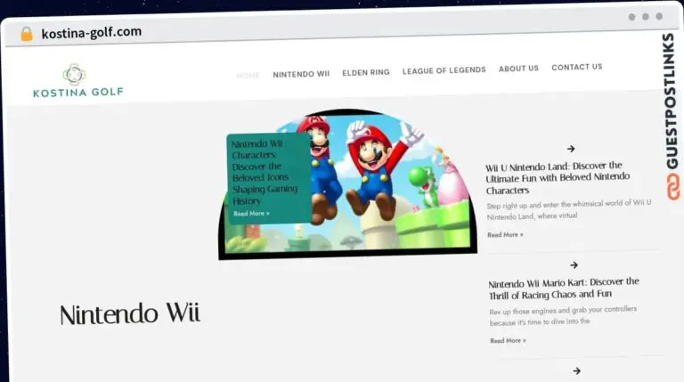Click the arrow icon above Nintendo Wii Mario Kart article
Viewport: 684px width, 382px height.
574,264
